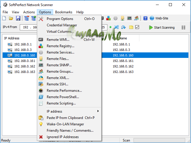Choose Virtual Columns menu item
The image size is (191, 143).
[69, 32]
